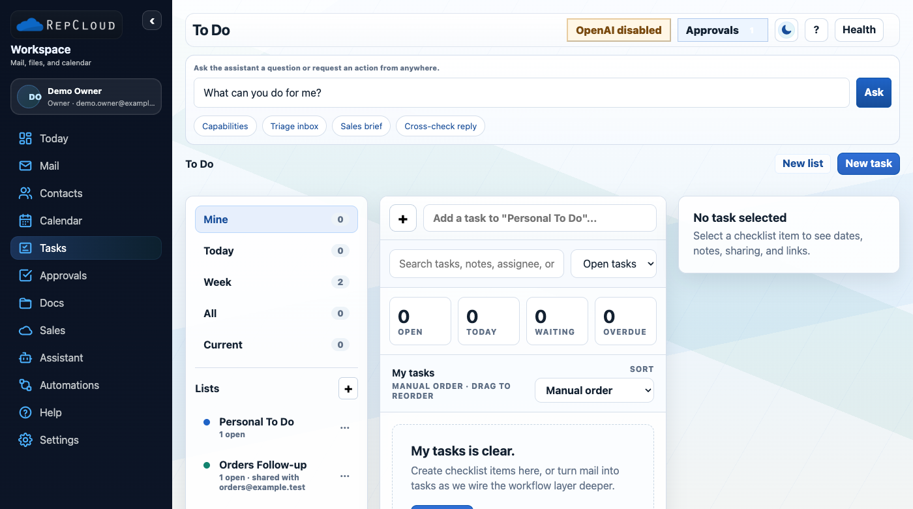Focus the assistant question input field
913x509 pixels.
(522, 93)
